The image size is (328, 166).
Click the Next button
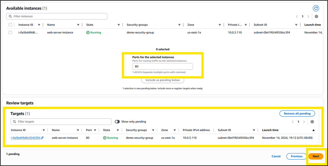[316, 156]
